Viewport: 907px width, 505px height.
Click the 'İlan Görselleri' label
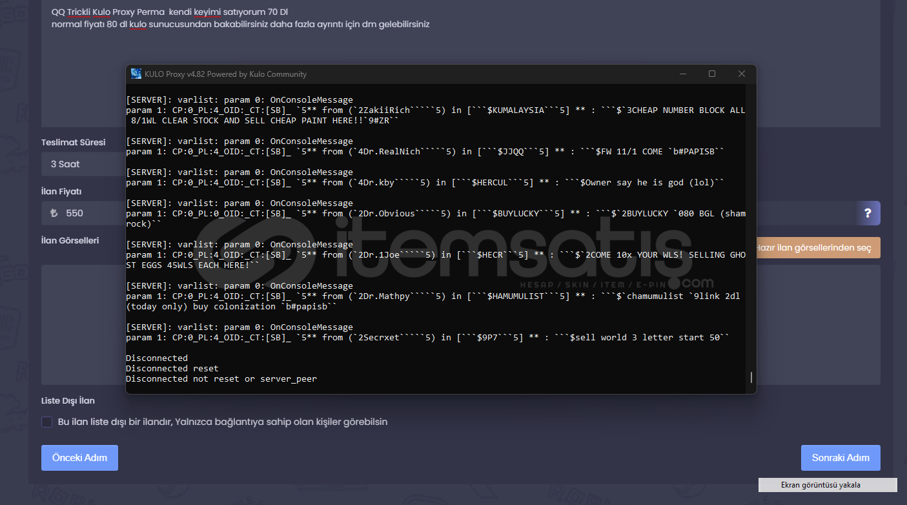[70, 240]
